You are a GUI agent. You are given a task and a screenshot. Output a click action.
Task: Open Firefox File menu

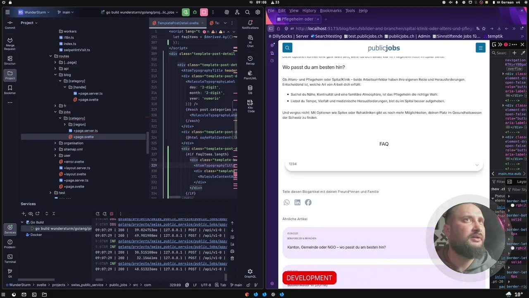click(271, 10)
